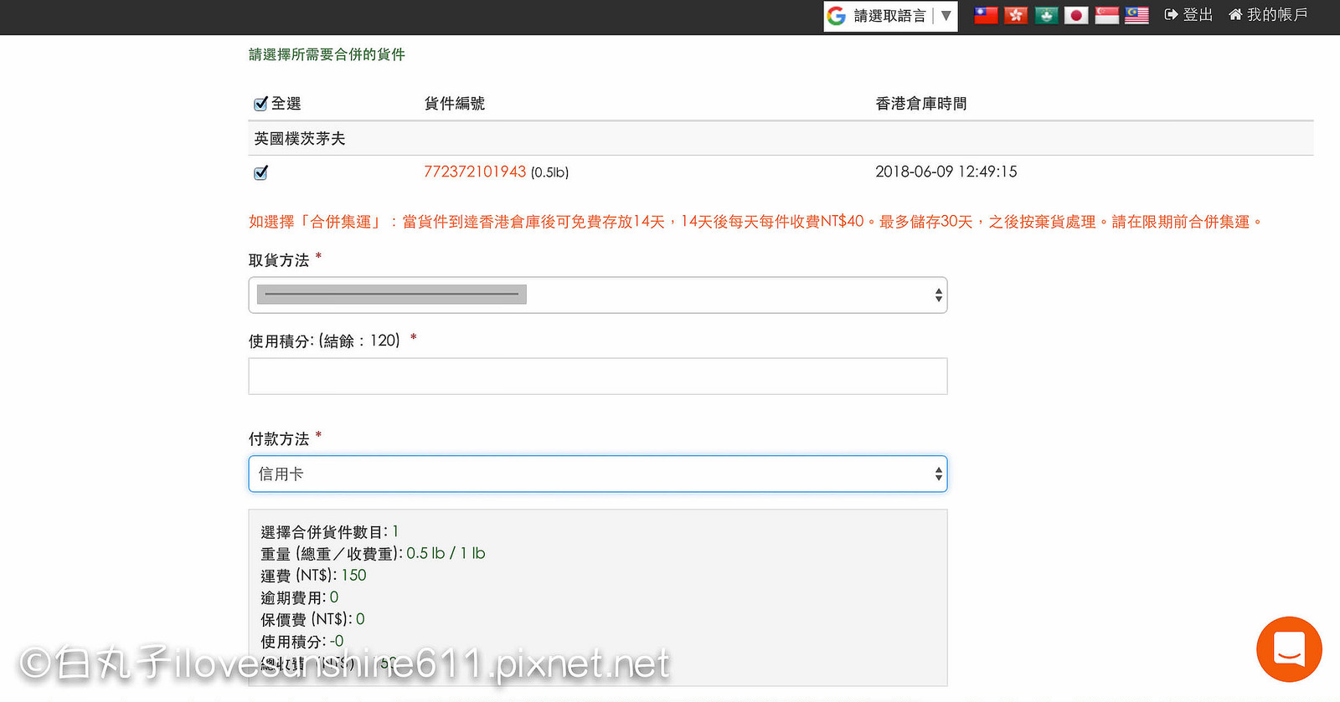The image size is (1340, 702).
Task: Select the Singapore flag icon
Action: coord(1106,15)
